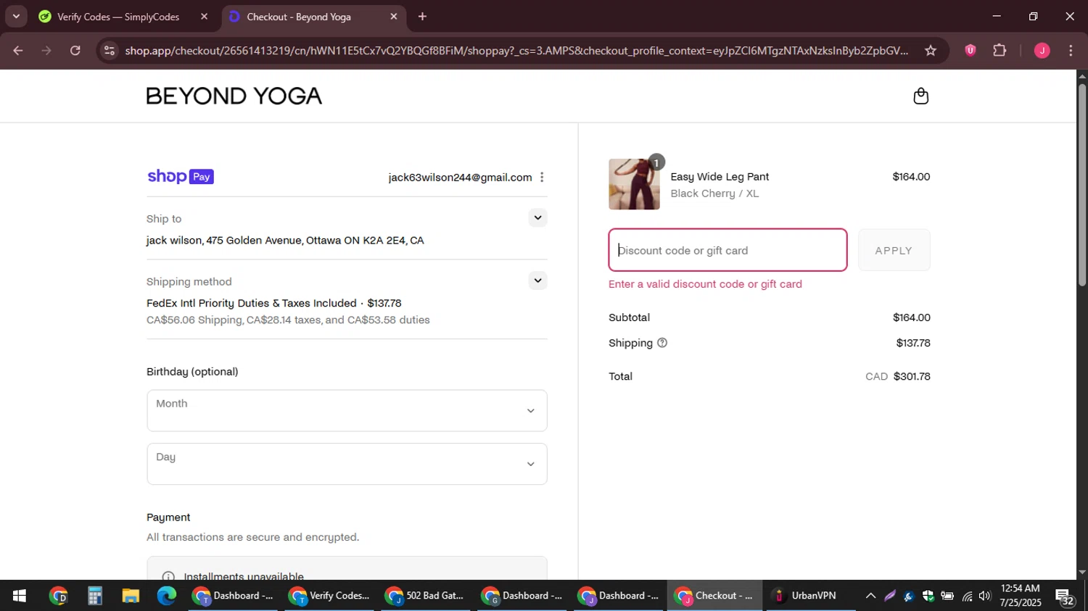Open the network status tray icon
The width and height of the screenshot is (1088, 611).
point(967,596)
